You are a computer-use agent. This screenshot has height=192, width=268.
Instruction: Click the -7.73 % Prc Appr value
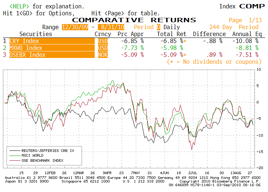(x=133, y=48)
